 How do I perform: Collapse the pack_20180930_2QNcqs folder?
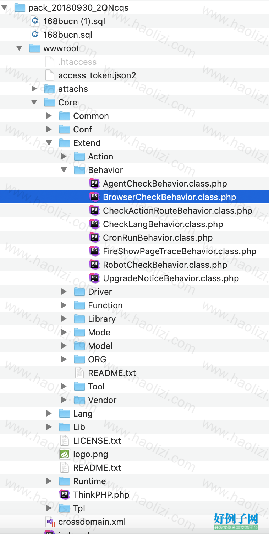pyautogui.click(x=4, y=8)
